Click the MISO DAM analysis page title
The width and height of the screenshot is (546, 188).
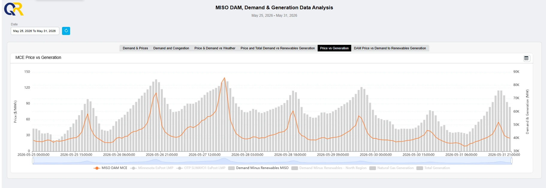(x=274, y=7)
